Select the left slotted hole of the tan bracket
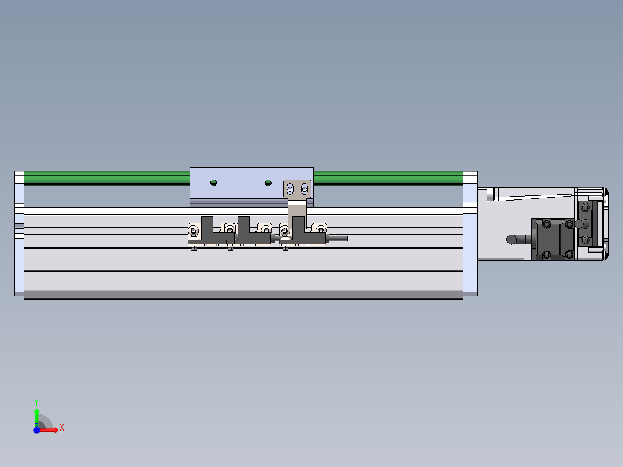 point(290,189)
